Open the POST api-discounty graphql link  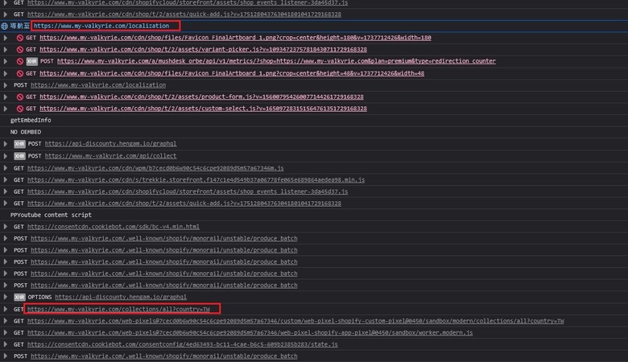pos(110,144)
